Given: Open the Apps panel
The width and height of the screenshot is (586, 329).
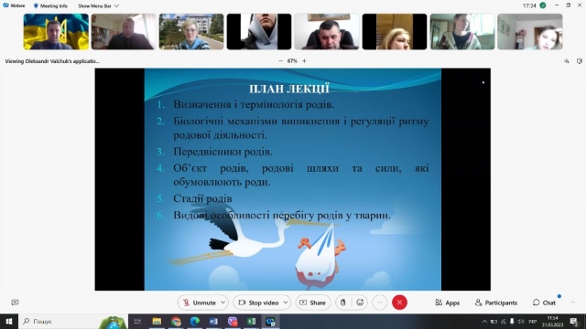Looking at the screenshot, I should (x=448, y=302).
